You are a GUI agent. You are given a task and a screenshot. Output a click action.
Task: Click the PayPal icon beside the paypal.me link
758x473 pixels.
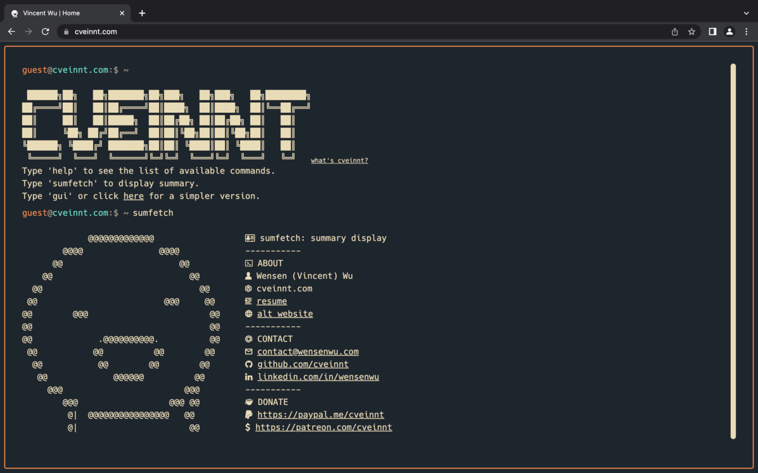tap(249, 414)
